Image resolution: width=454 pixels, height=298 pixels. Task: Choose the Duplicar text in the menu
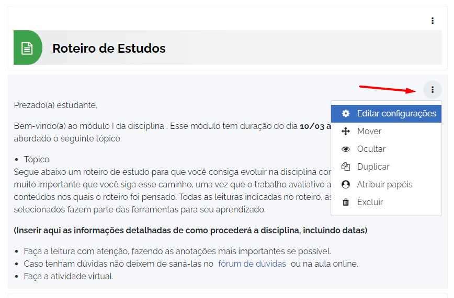pos(373,167)
